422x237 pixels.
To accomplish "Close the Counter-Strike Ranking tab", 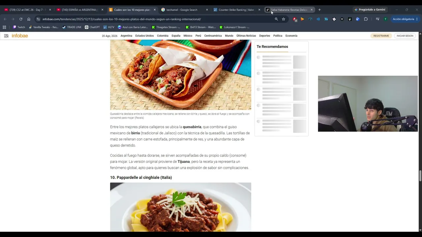I will [x=259, y=10].
